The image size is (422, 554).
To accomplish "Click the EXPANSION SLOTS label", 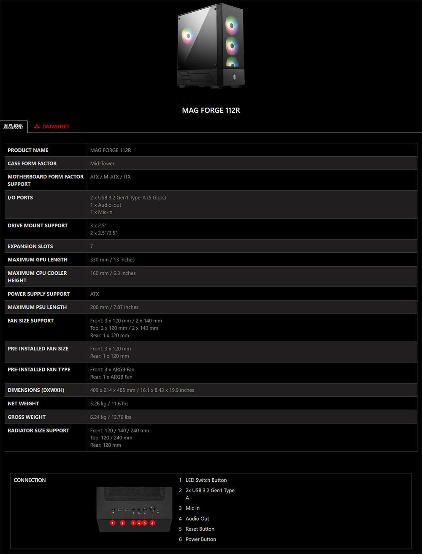I will click(30, 246).
